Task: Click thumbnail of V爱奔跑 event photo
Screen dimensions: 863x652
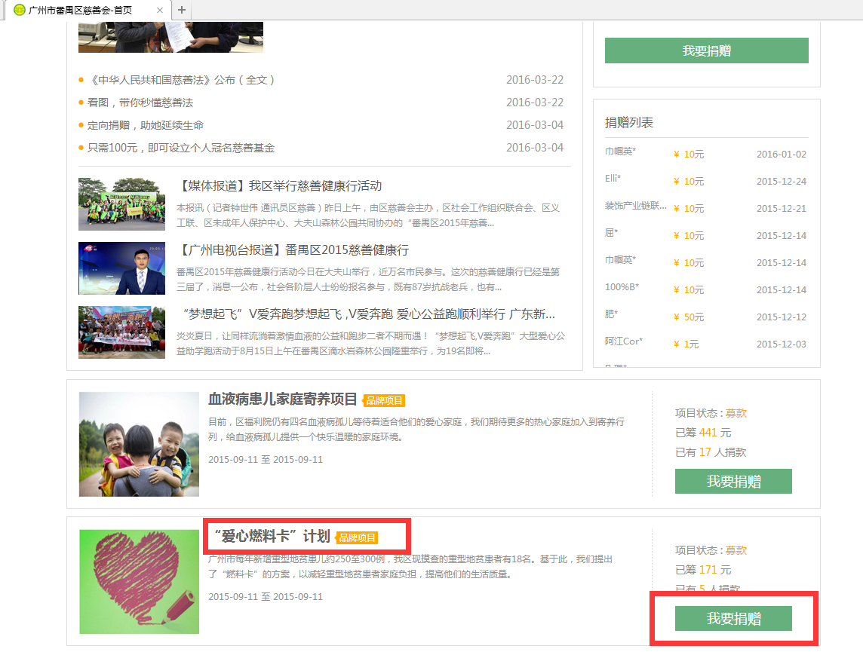Action: (x=121, y=332)
